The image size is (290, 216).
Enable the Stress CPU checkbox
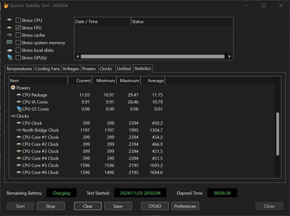point(18,20)
